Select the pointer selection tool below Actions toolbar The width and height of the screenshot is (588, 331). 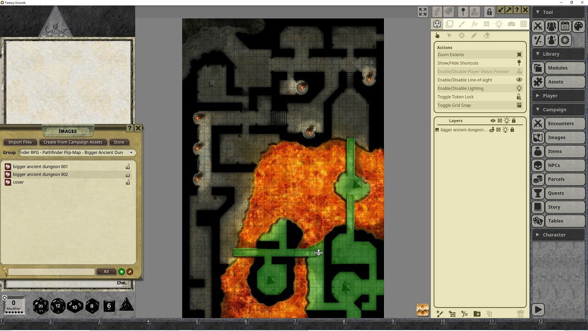[449, 35]
